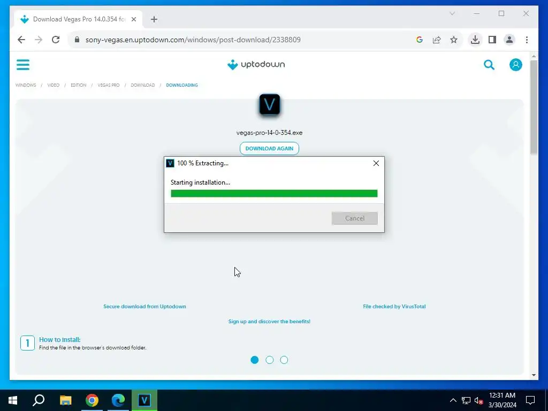Click the Vegas icon in dialog title
This screenshot has width=548, height=411.
(170, 163)
